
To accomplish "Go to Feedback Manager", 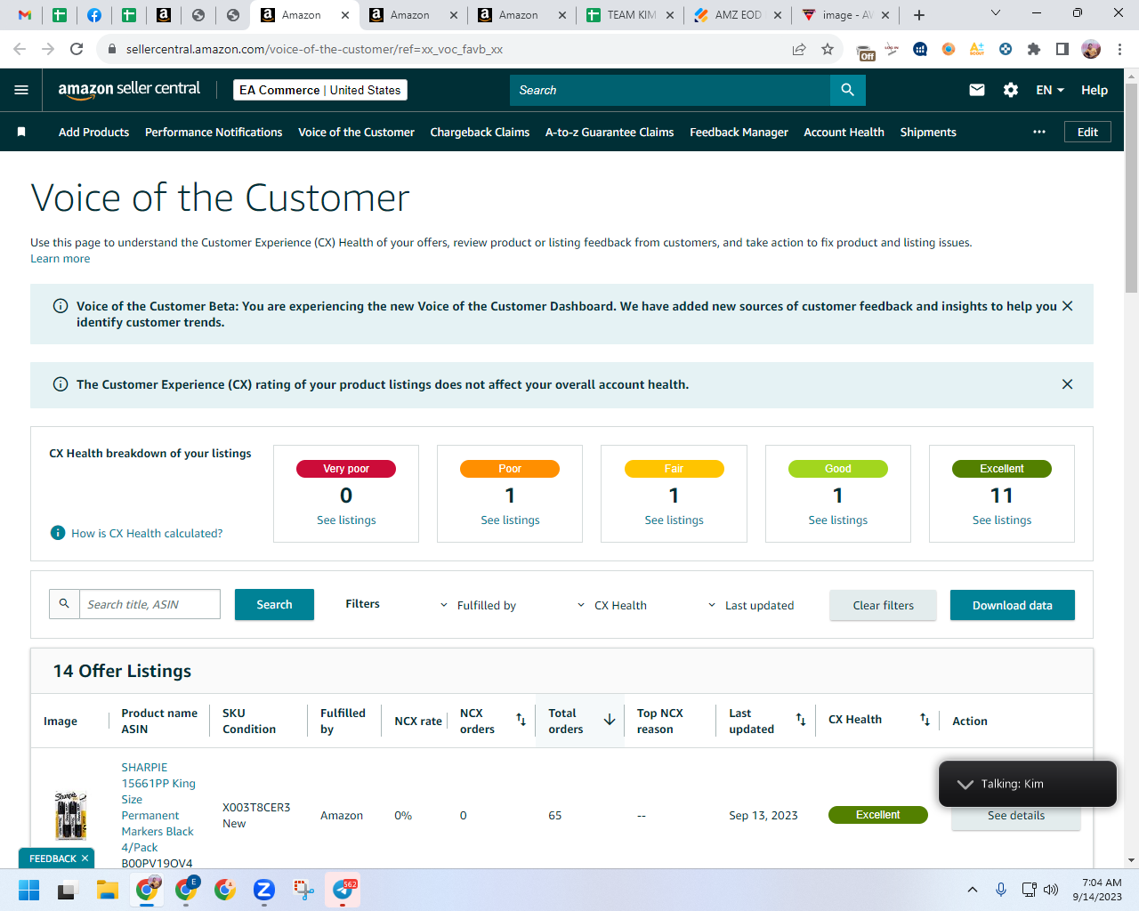I will (739, 132).
